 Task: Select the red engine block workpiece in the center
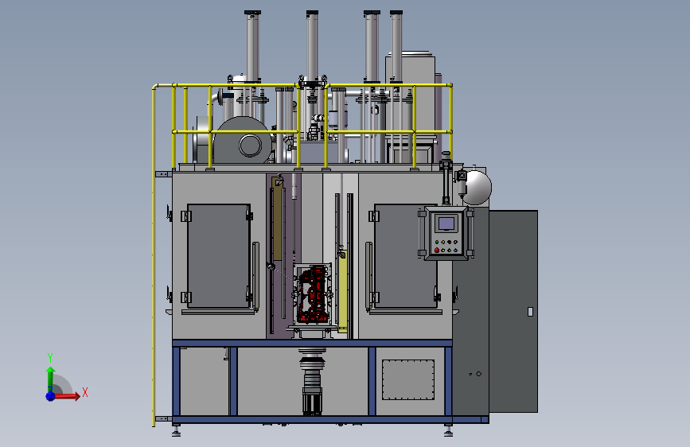314,294
